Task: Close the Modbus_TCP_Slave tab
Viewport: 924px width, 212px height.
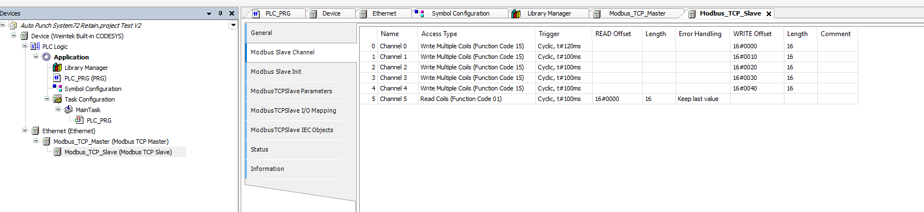Action: tap(769, 14)
